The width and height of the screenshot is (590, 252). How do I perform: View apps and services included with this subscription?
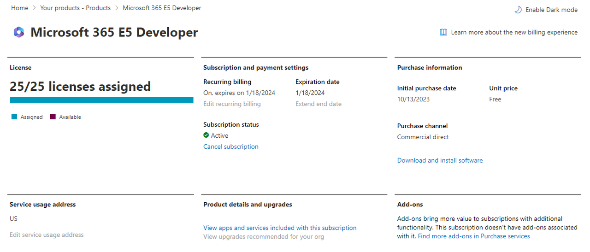pyautogui.click(x=280, y=228)
